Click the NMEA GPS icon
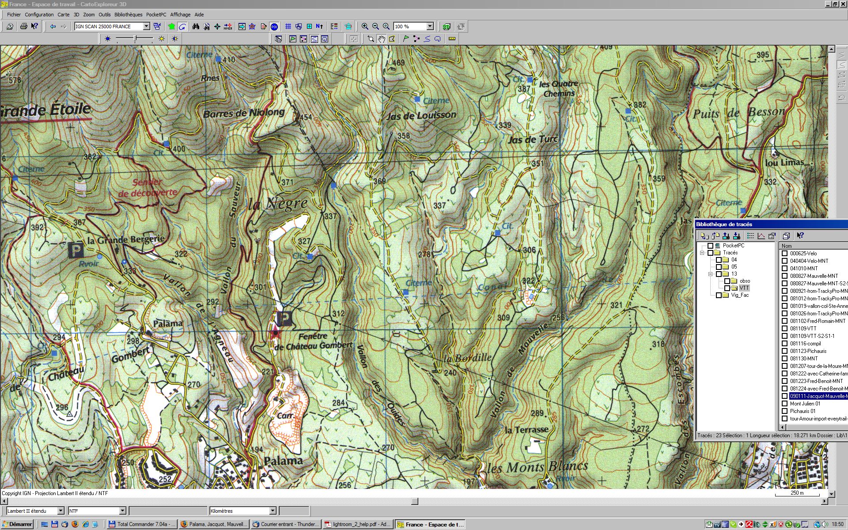Viewport: 848px width, 530px height. click(x=228, y=26)
